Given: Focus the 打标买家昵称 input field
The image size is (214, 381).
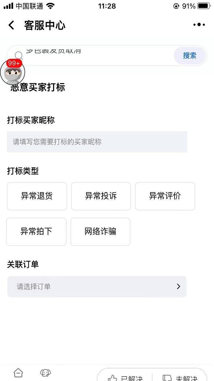Looking at the screenshot, I should [97, 142].
